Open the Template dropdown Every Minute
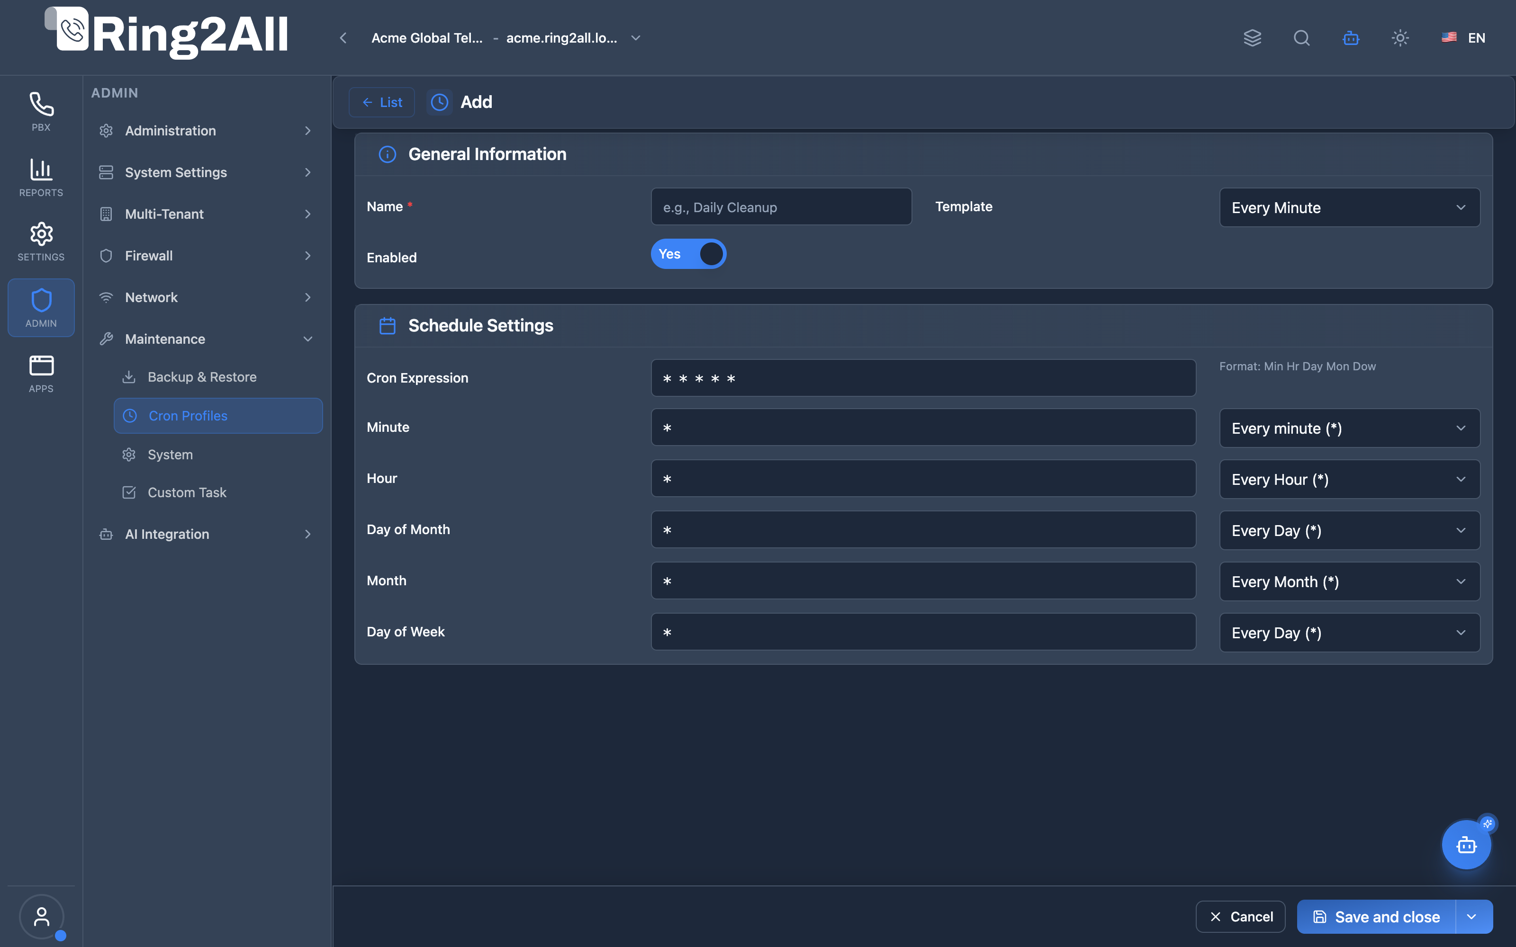 1349,207
